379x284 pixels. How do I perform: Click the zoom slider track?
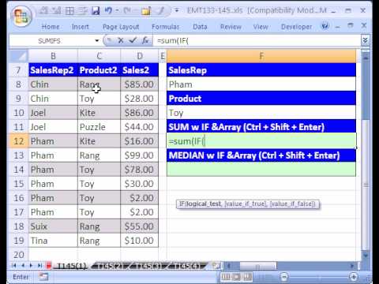click(x=318, y=277)
